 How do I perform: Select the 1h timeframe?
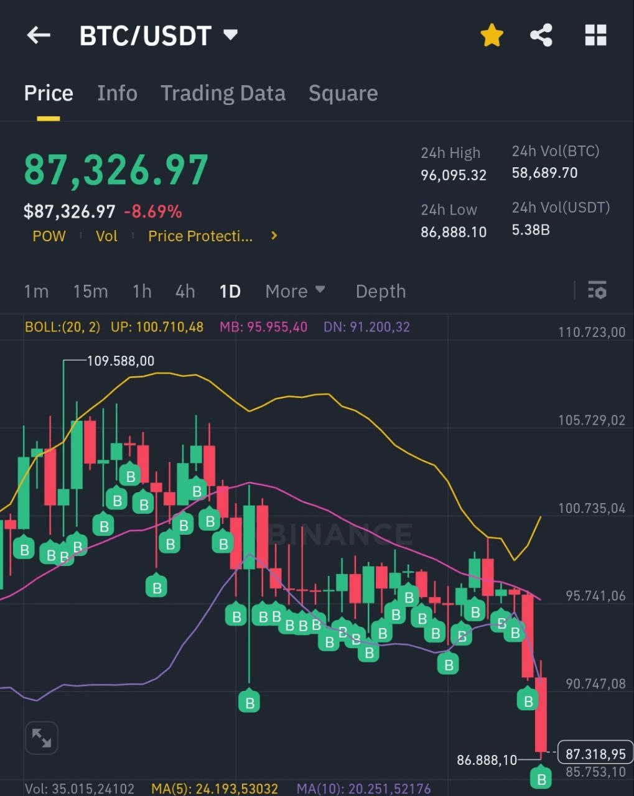click(x=142, y=291)
